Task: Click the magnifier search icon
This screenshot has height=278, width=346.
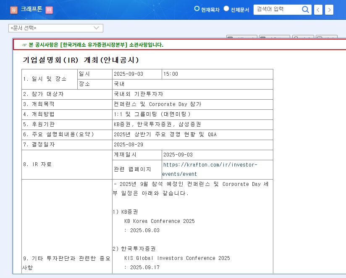Action: pos(305,10)
